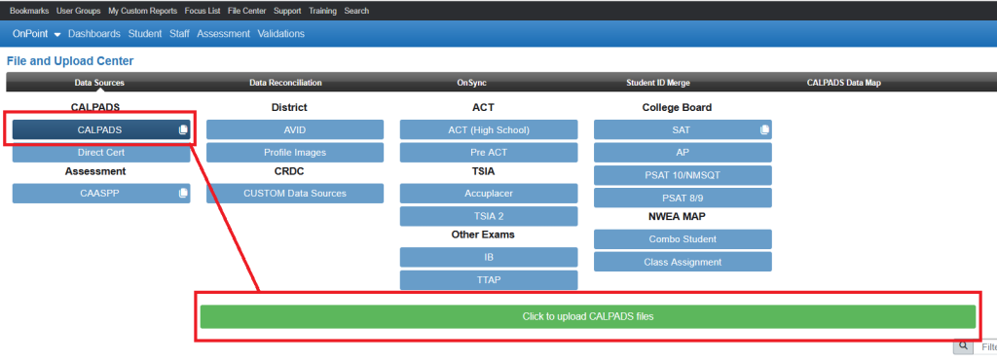
Task: Select the Profile Images button
Action: pyautogui.click(x=295, y=153)
